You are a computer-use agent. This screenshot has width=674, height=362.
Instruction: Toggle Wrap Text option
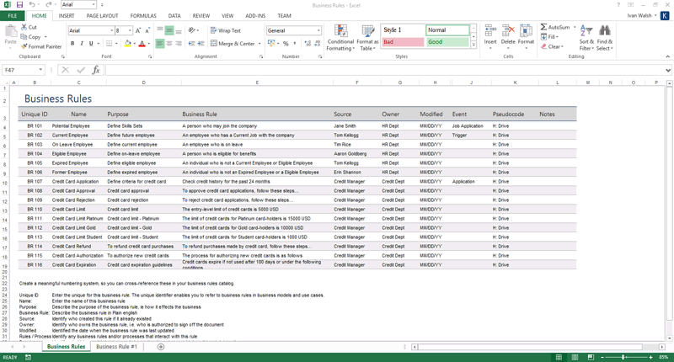[x=226, y=30]
